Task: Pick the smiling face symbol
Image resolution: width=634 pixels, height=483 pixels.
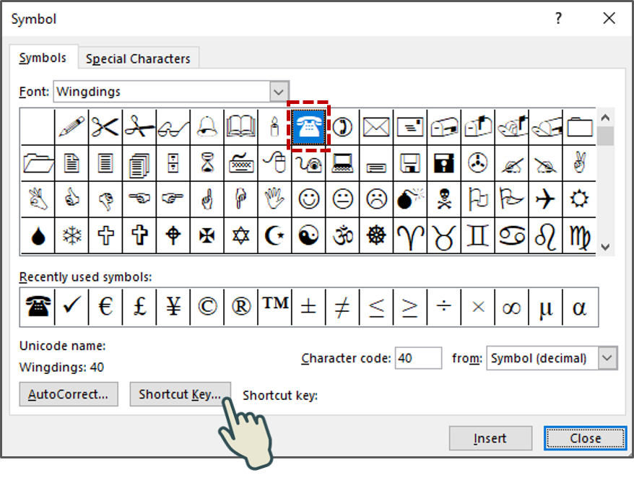Action: click(x=308, y=199)
